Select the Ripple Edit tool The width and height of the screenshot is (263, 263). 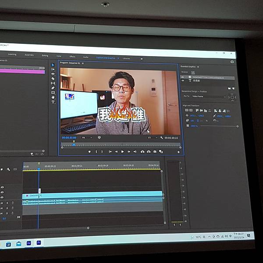[x=53, y=74]
